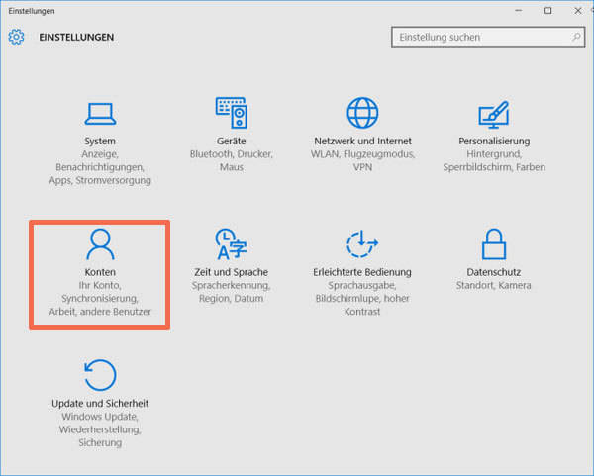Click the Geräte category label
594x476 pixels.
click(x=231, y=141)
